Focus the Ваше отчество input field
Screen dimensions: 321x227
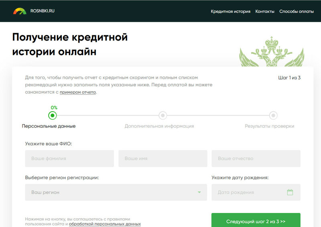pyautogui.click(x=256, y=159)
